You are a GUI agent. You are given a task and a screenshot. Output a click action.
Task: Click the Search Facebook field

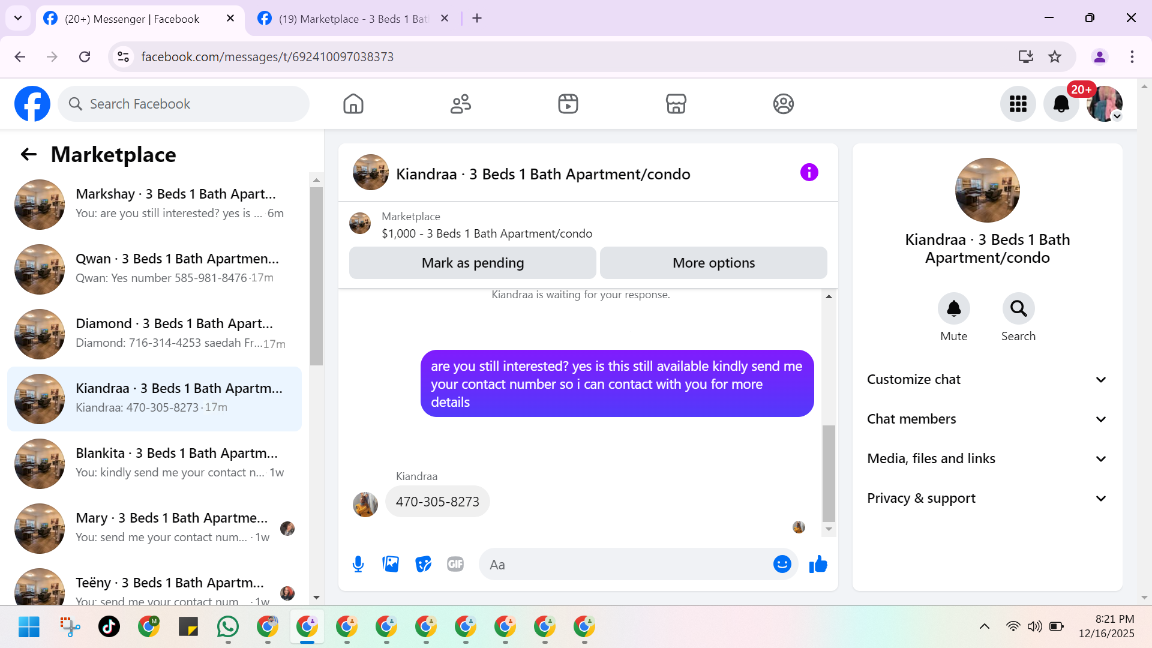[184, 104]
